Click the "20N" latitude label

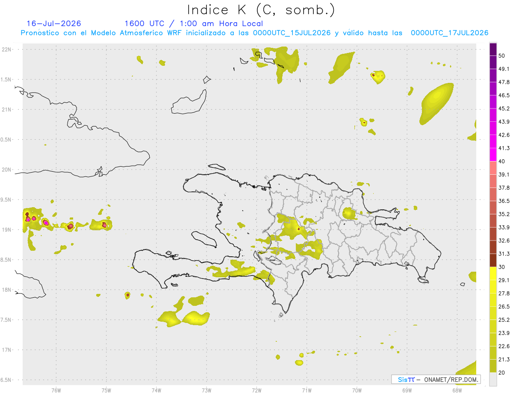(x=7, y=170)
